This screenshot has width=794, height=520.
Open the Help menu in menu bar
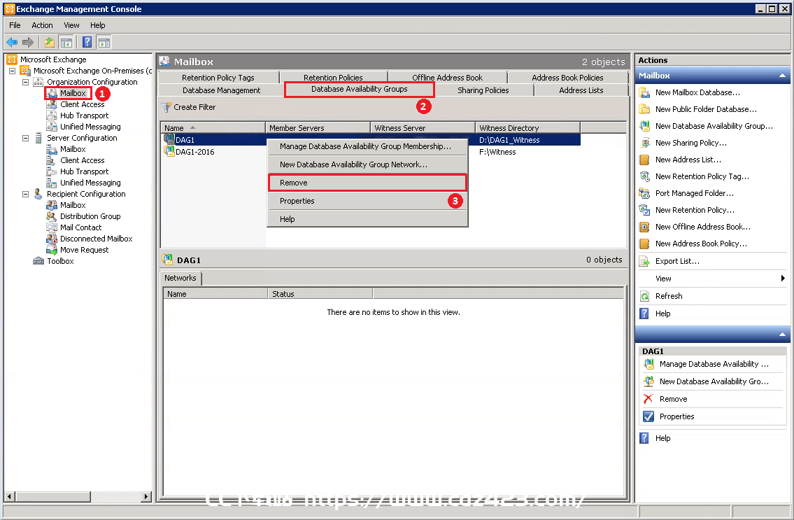pos(98,25)
